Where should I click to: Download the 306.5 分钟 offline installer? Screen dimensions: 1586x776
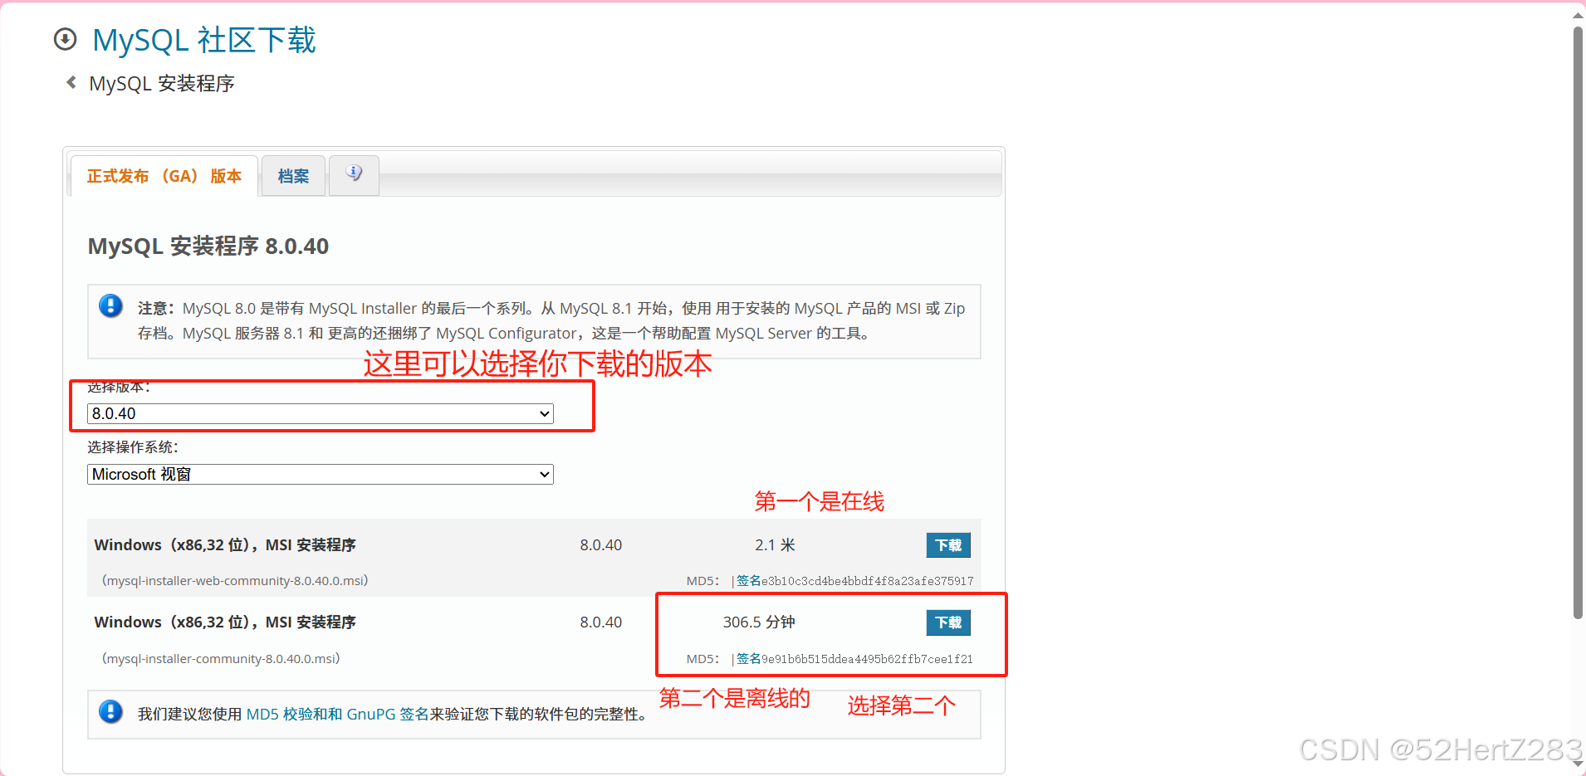pos(948,622)
